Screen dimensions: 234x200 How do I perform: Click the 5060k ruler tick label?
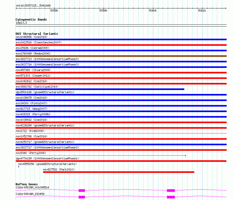coord(153,11)
